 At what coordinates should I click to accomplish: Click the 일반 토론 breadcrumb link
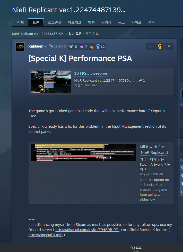pyautogui.click(x=75, y=34)
